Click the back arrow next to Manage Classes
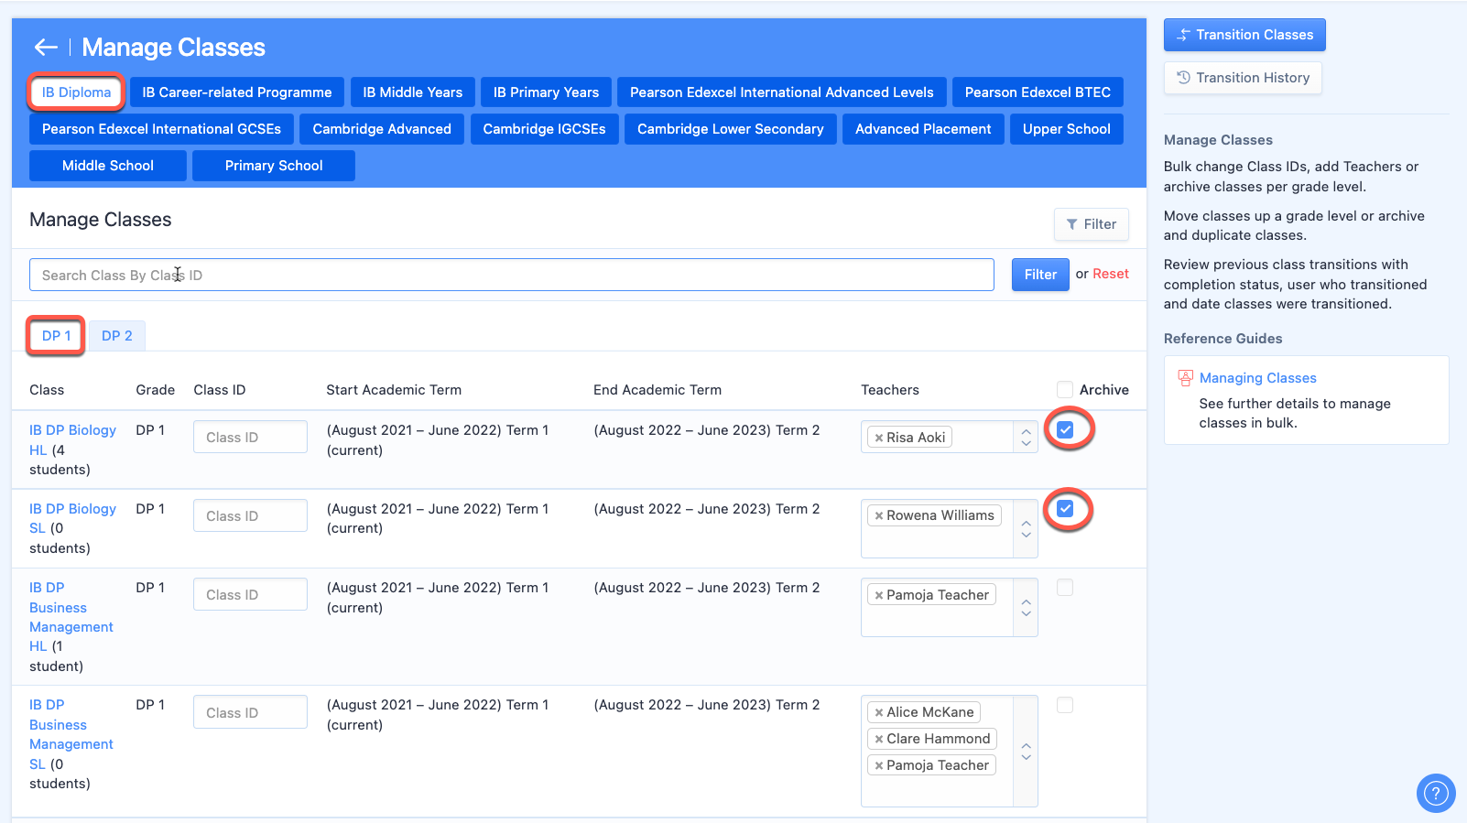The image size is (1467, 823). pos(46,47)
